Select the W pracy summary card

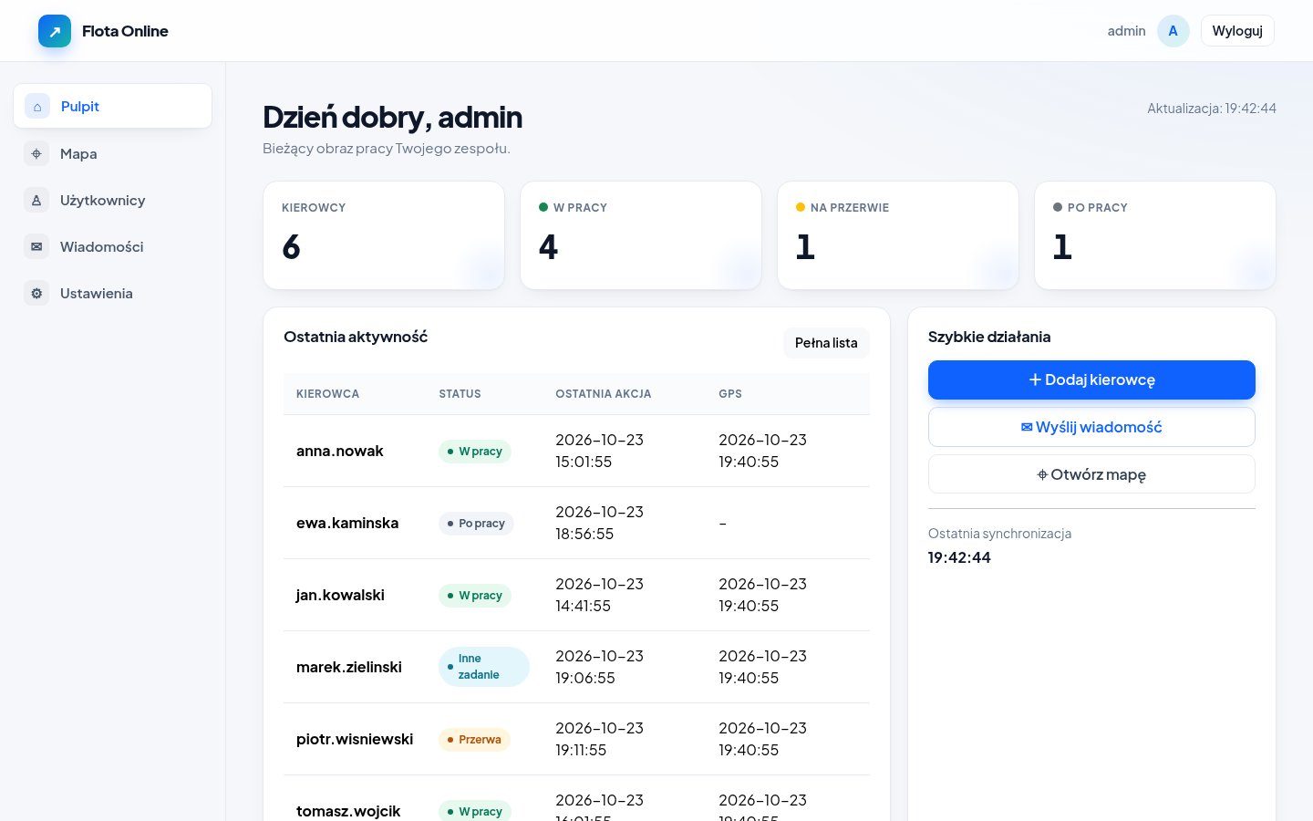(x=641, y=235)
